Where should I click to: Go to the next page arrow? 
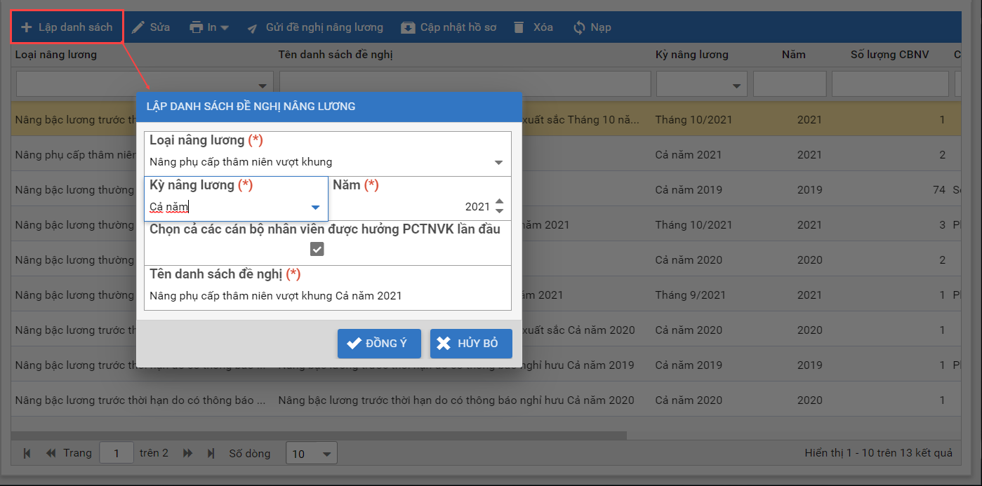click(187, 454)
